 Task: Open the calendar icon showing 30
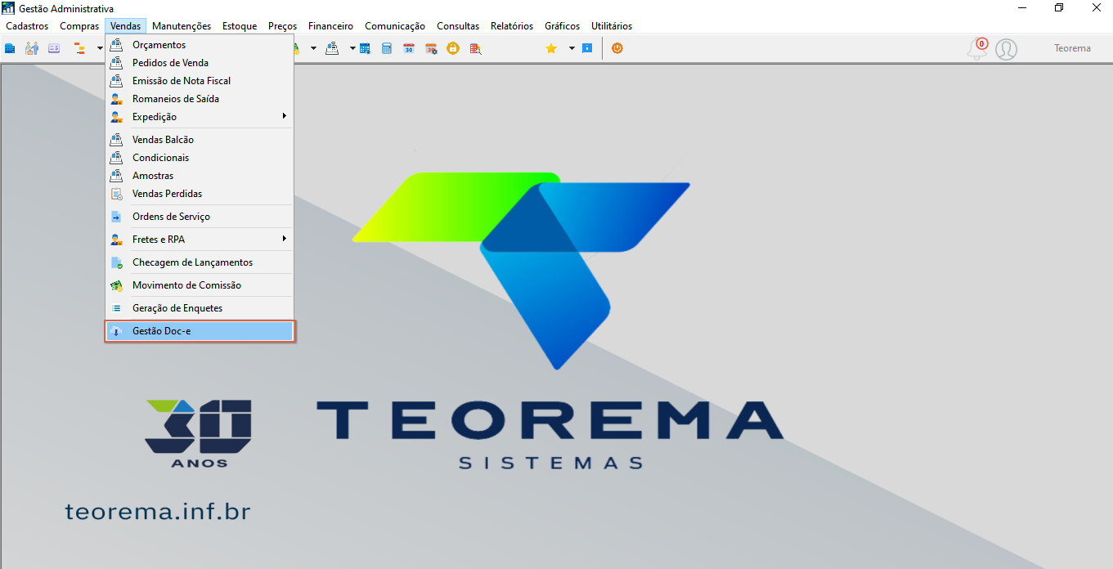pyautogui.click(x=409, y=48)
